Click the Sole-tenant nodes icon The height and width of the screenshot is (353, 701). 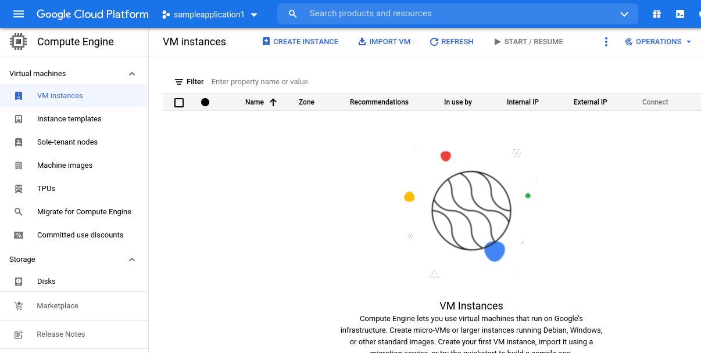pyautogui.click(x=19, y=142)
